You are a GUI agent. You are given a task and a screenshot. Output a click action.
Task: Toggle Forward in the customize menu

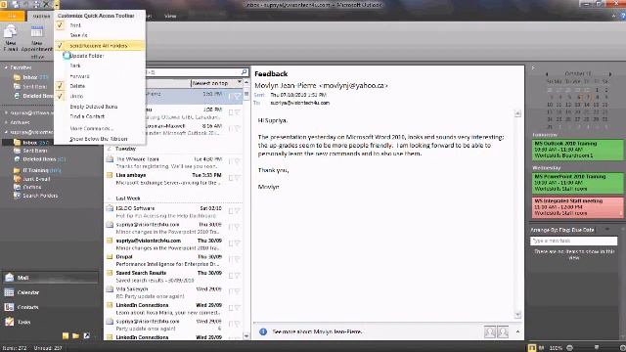coord(100,76)
